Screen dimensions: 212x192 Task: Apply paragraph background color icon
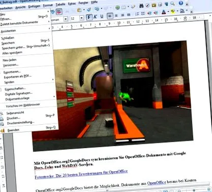183,11
